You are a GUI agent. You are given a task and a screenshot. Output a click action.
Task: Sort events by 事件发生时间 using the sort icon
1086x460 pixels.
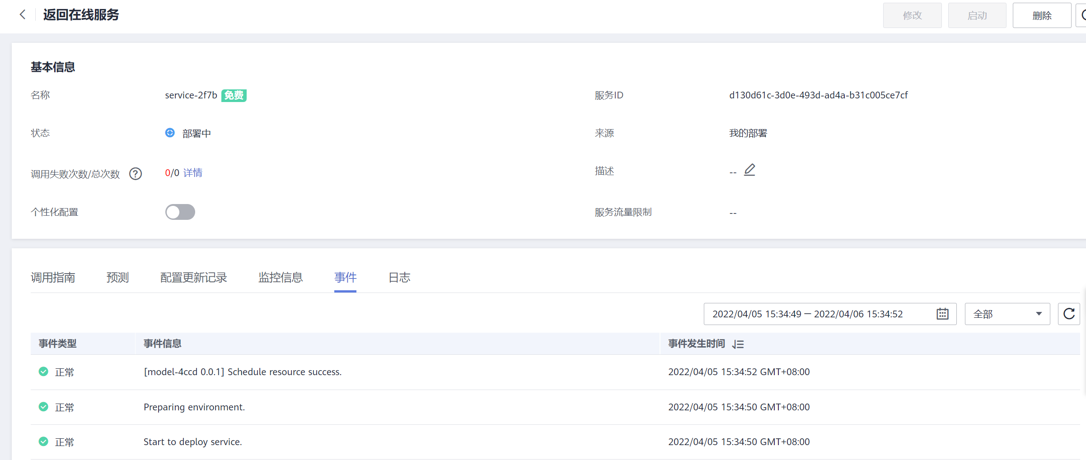point(738,344)
